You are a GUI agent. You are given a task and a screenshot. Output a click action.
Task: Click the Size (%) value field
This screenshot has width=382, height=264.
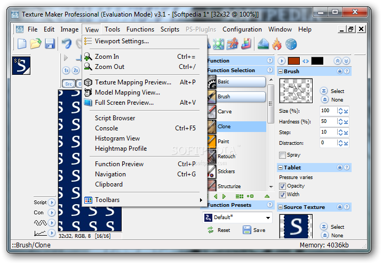(x=328, y=111)
